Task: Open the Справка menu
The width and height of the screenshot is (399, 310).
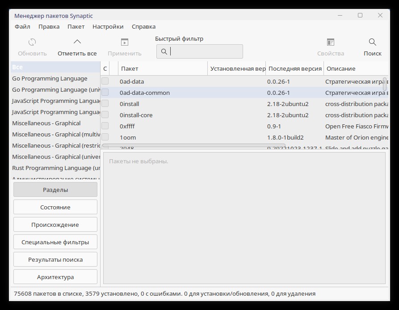Action: click(143, 27)
